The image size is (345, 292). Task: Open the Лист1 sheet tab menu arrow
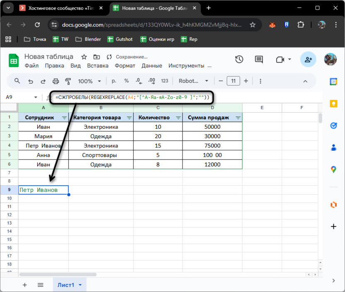coord(80,285)
